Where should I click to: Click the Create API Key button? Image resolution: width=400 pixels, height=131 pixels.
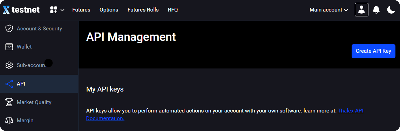coord(373,51)
